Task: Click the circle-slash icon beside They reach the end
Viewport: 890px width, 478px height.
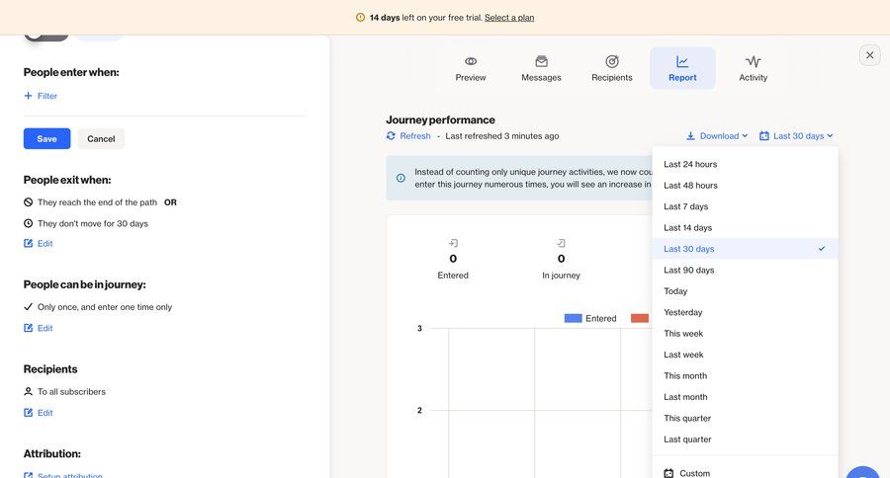Action: point(28,201)
